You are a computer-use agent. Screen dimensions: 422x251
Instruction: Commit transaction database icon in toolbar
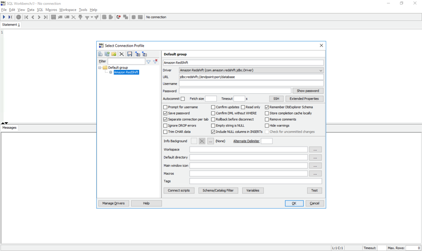104,17
